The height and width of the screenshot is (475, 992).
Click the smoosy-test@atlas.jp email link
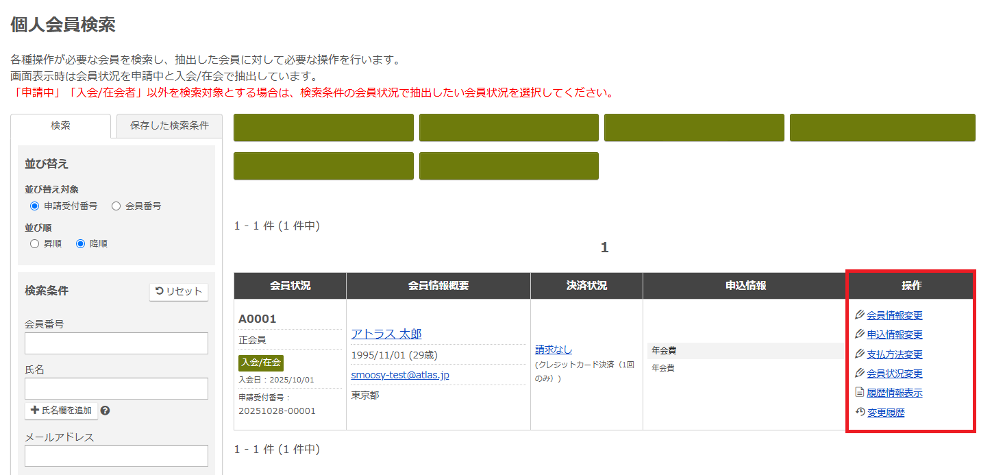point(400,375)
